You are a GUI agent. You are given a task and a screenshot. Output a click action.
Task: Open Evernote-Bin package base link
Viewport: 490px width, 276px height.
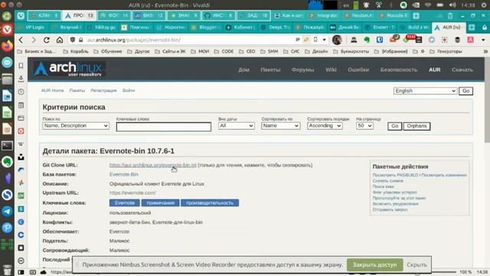pos(124,174)
